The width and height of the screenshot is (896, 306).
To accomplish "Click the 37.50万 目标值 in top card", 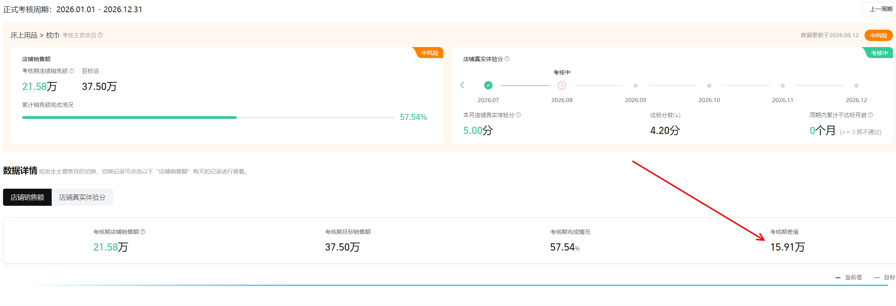I will [100, 87].
